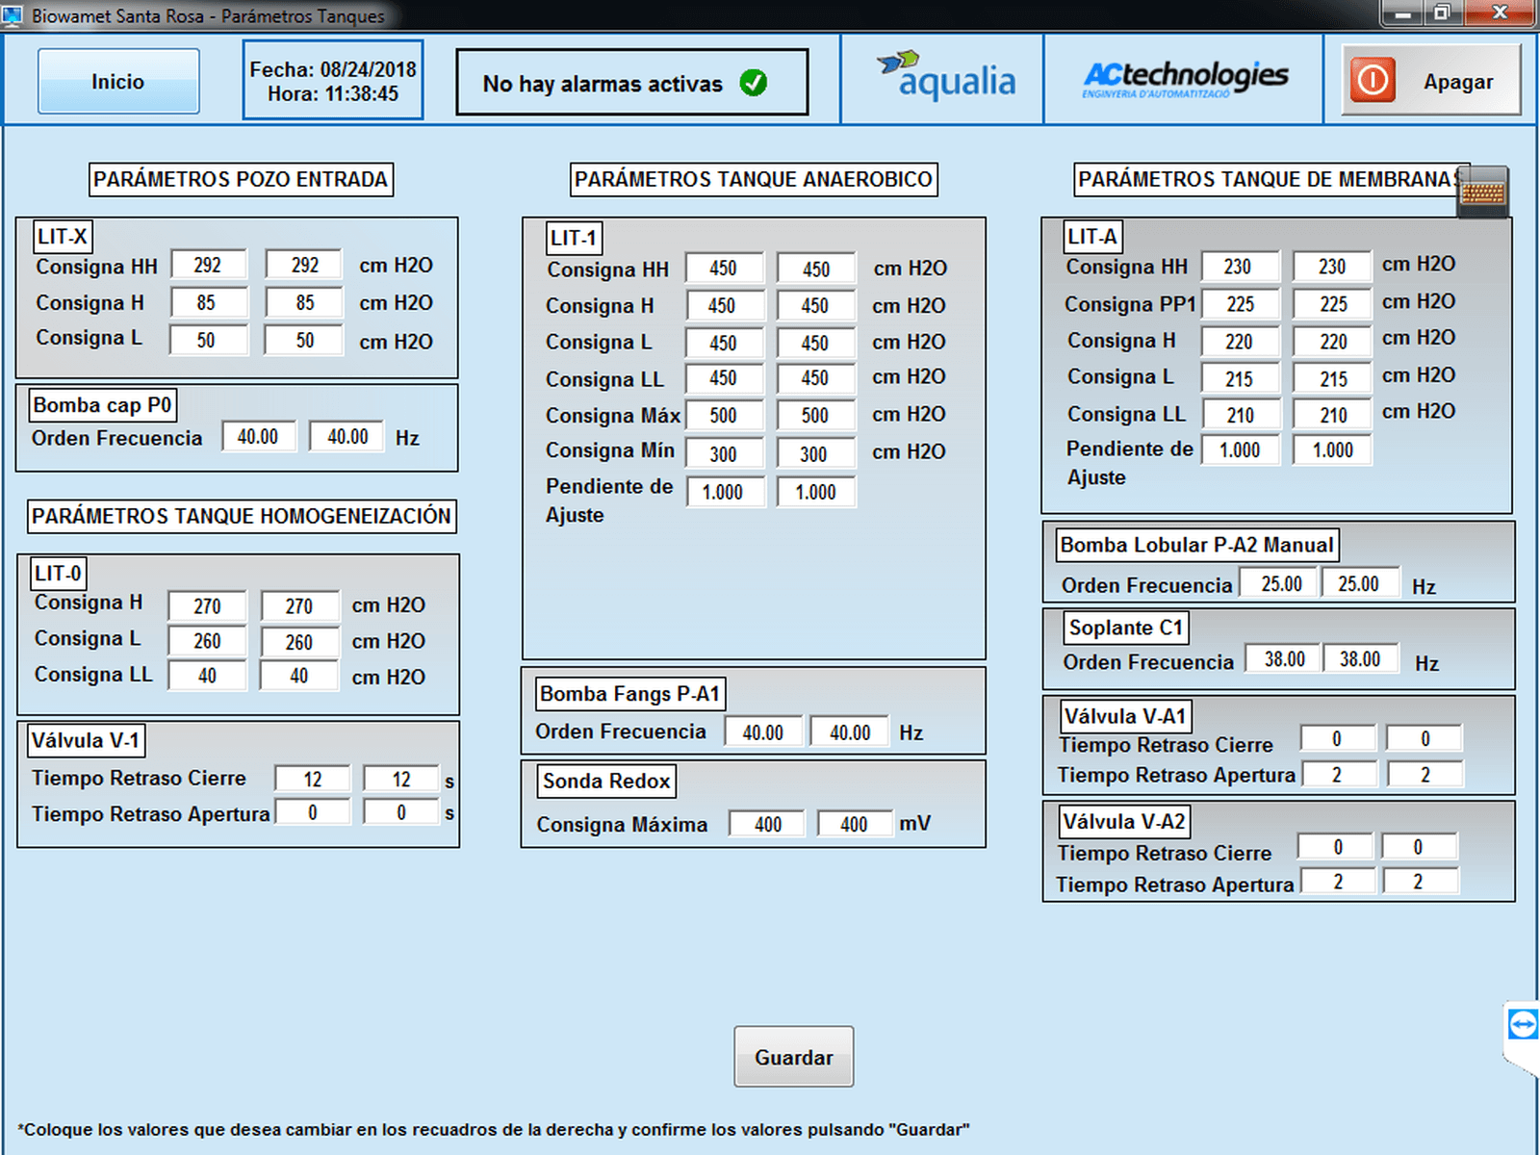The height and width of the screenshot is (1155, 1540).
Task: Click the 'Bomba Fangs P-A1' group label
Action: (x=629, y=694)
